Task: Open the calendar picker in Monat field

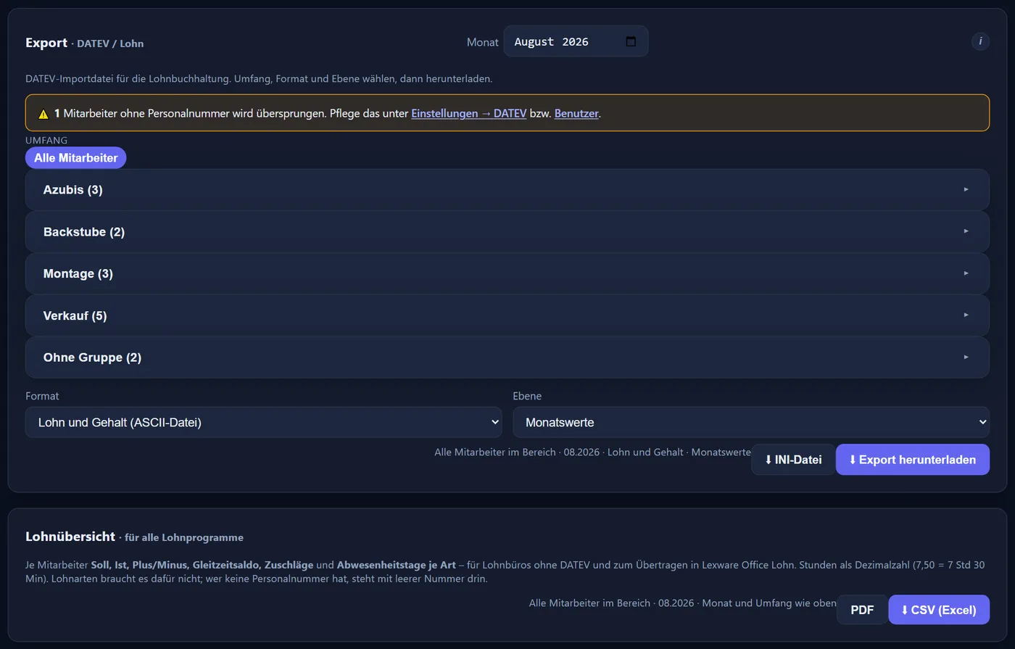Action: click(631, 41)
